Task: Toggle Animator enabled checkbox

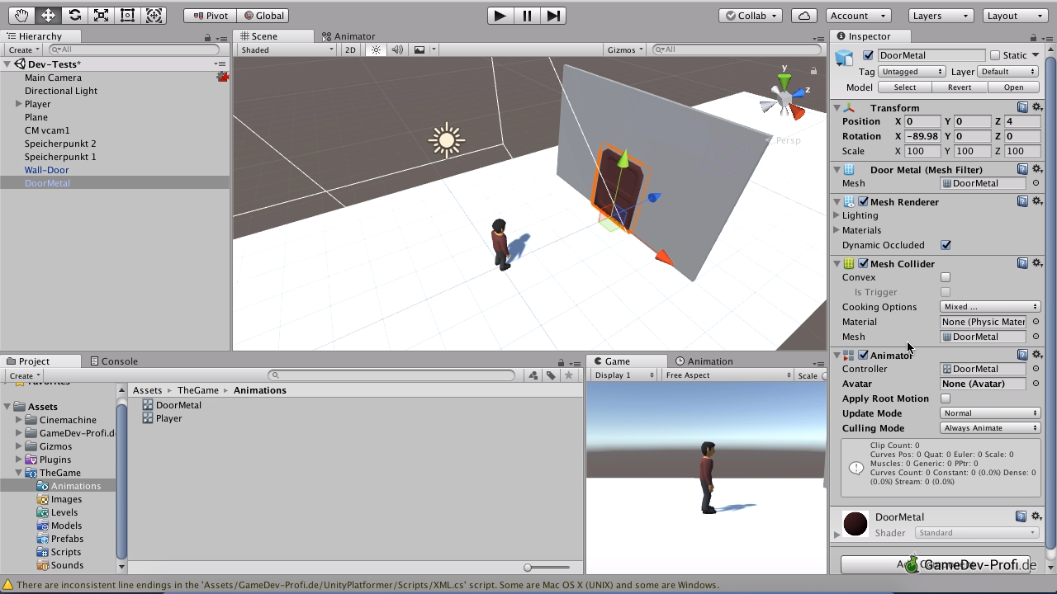Action: [x=863, y=355]
